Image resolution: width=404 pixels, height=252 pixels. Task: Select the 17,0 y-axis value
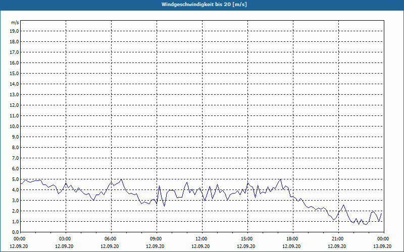tap(15, 52)
